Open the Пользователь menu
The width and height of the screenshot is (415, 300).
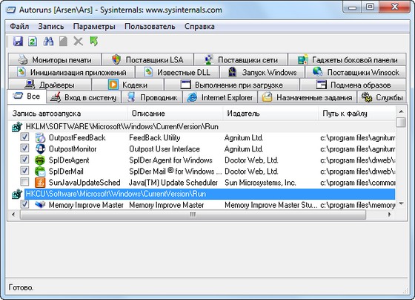point(150,27)
